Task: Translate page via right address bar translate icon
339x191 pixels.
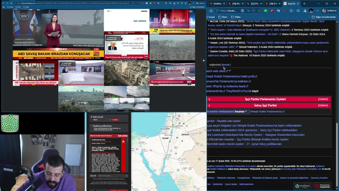Action: pyautogui.click(x=248, y=11)
